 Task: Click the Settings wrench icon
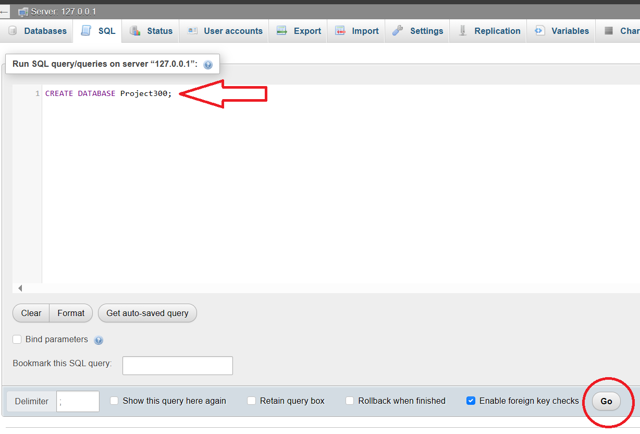[x=398, y=31]
